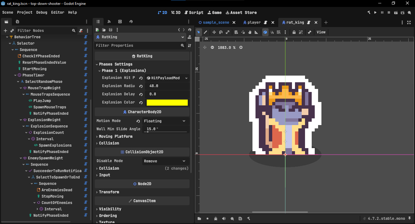The image size is (415, 224).
Task: Open the Disable Mode Remove dropdown
Action: coord(165,161)
